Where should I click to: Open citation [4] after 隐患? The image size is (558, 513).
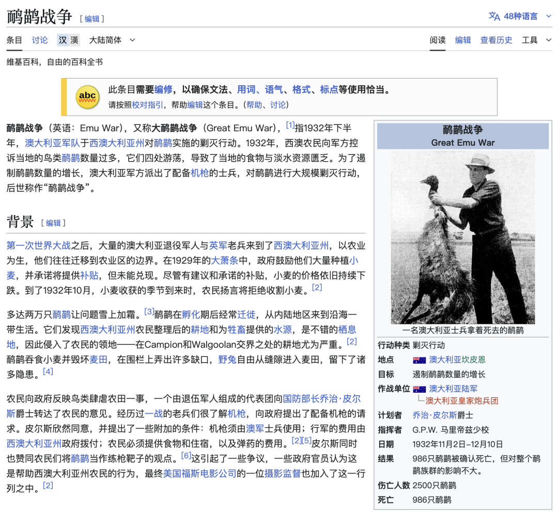point(48,371)
